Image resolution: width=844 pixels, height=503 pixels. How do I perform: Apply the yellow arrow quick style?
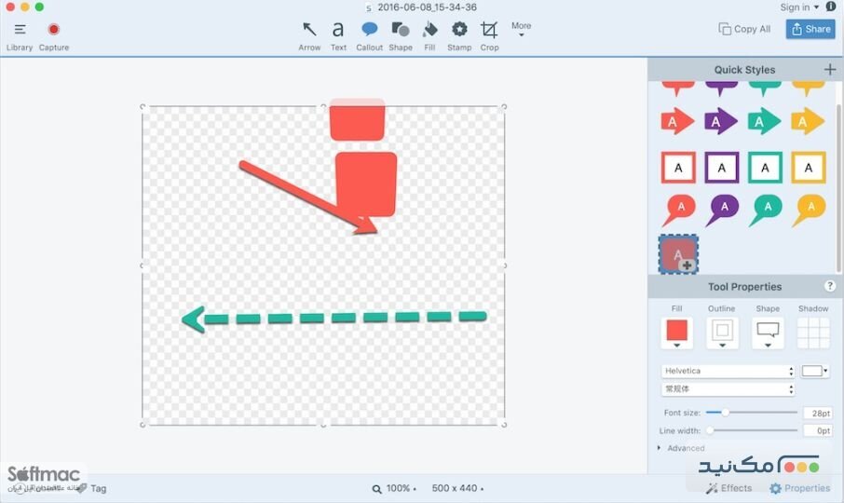point(808,122)
